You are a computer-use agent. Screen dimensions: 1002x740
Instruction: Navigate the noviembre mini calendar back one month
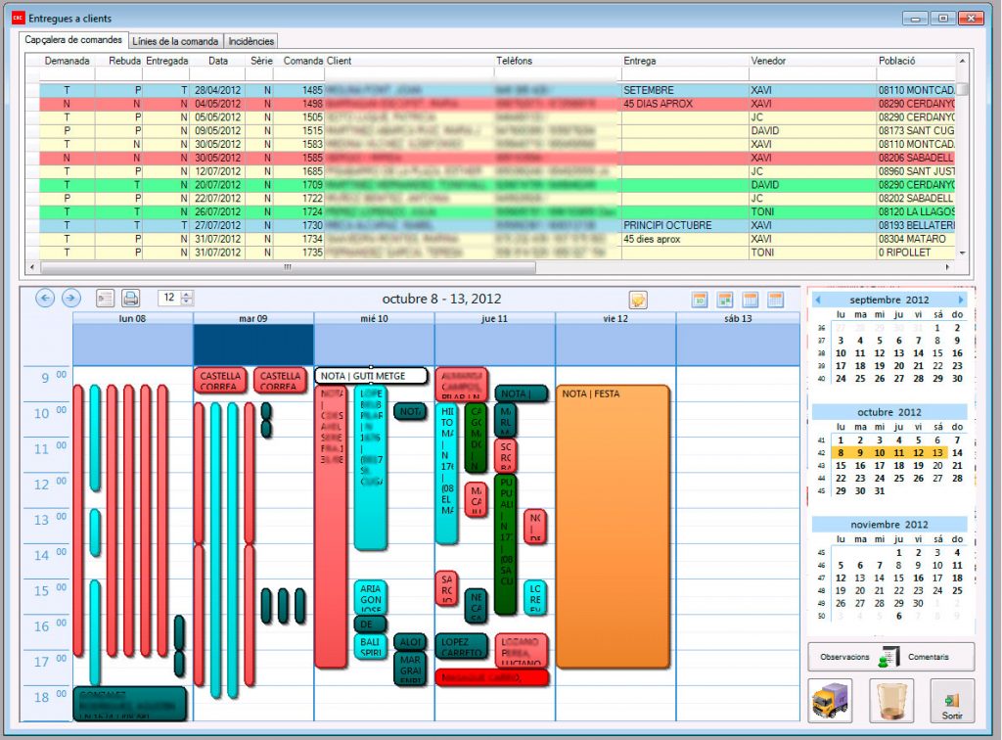(817, 524)
